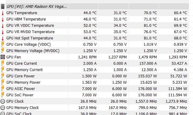
Task: Select the GPU Memory Power row
Action: (x=97, y=82)
